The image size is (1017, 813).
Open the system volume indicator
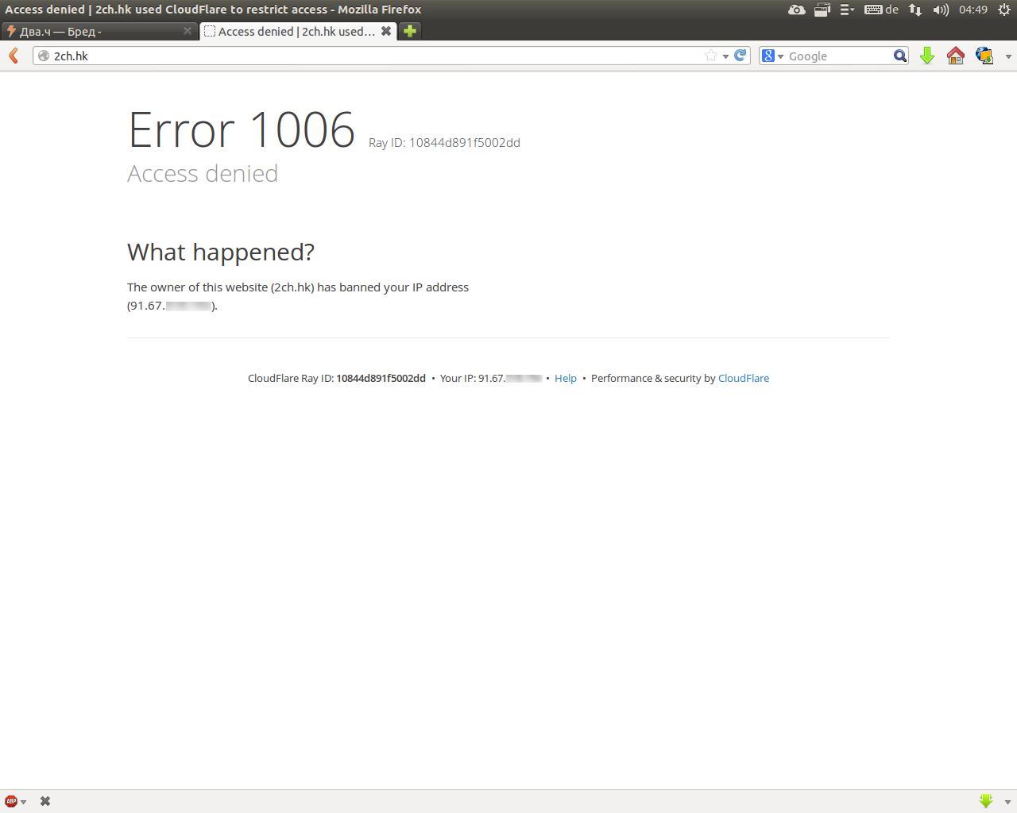point(941,10)
